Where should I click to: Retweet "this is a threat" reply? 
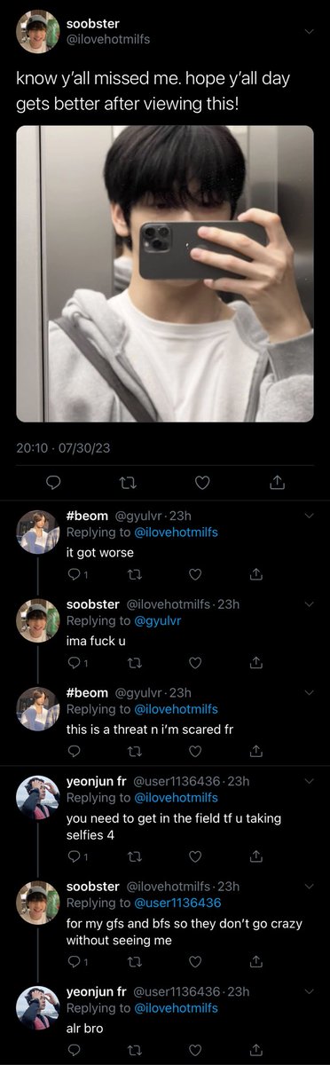point(135,751)
